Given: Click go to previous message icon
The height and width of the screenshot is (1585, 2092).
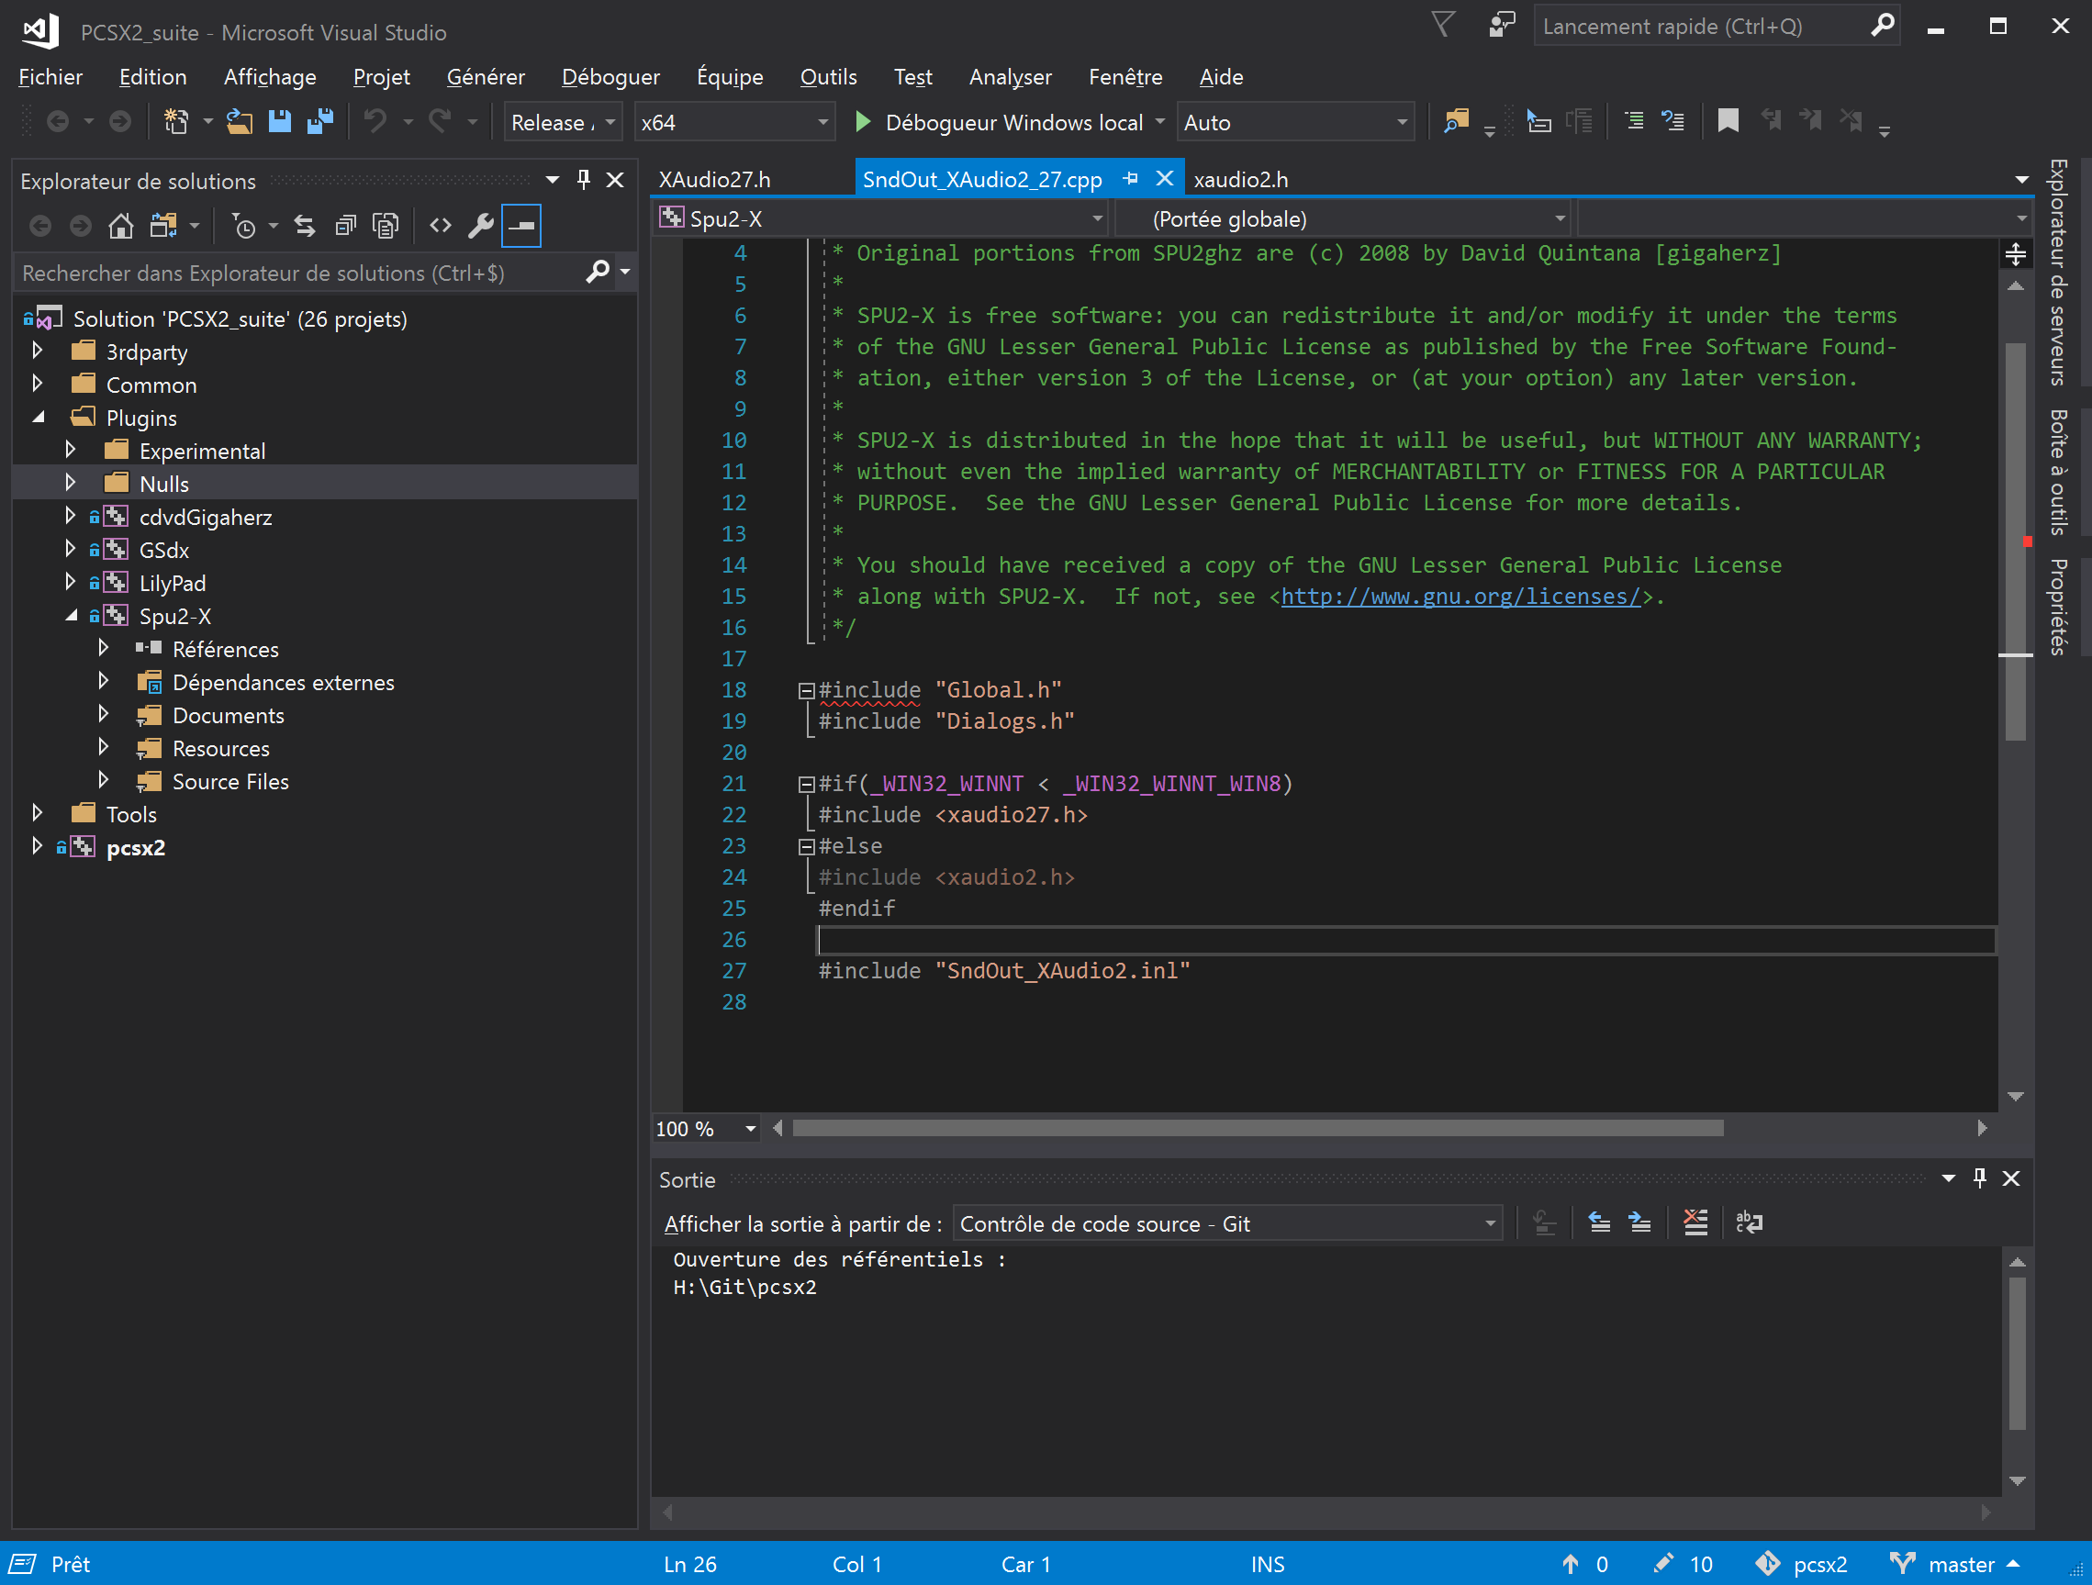Looking at the screenshot, I should (1599, 1222).
